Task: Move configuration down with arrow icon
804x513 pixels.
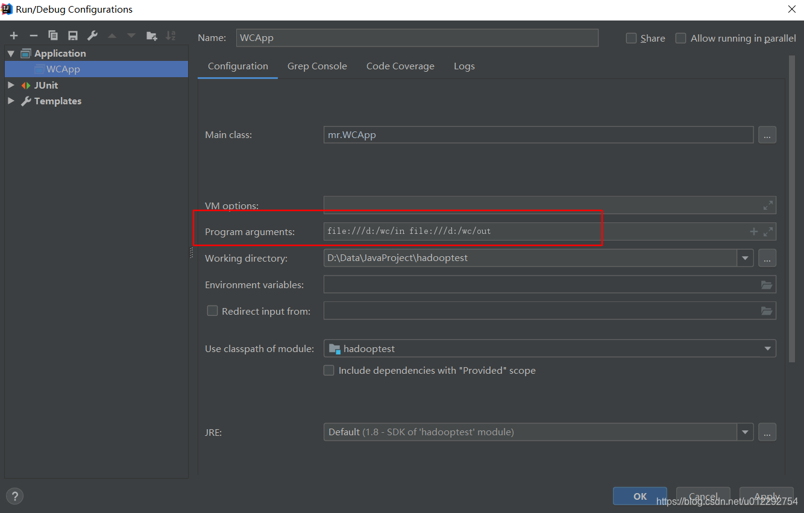Action: click(131, 36)
